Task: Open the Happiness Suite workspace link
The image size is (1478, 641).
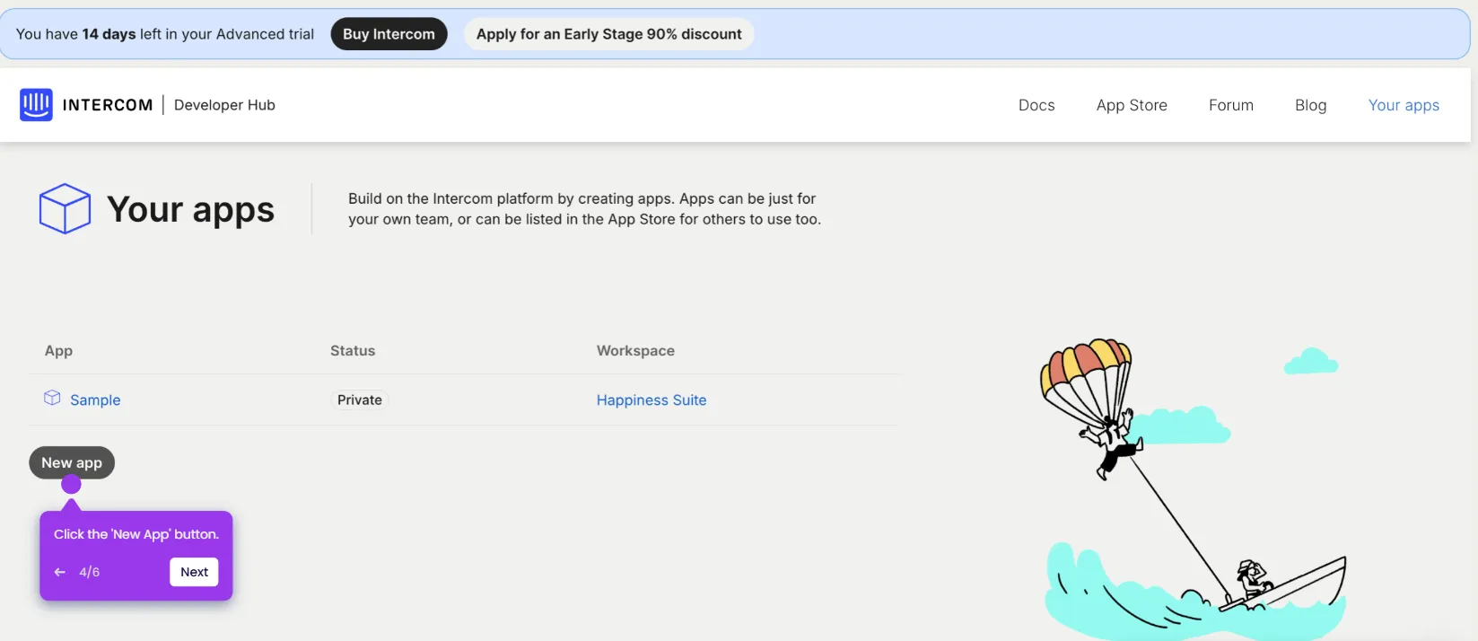Action: pos(652,400)
